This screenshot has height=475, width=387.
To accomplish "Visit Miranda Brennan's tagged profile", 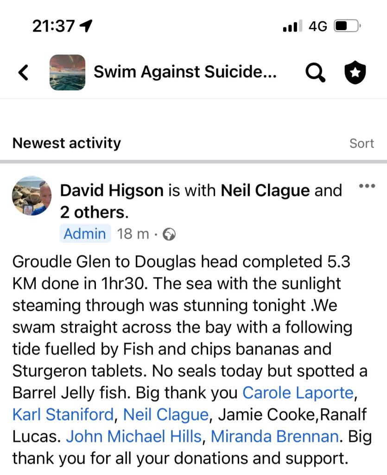I will [x=274, y=436].
